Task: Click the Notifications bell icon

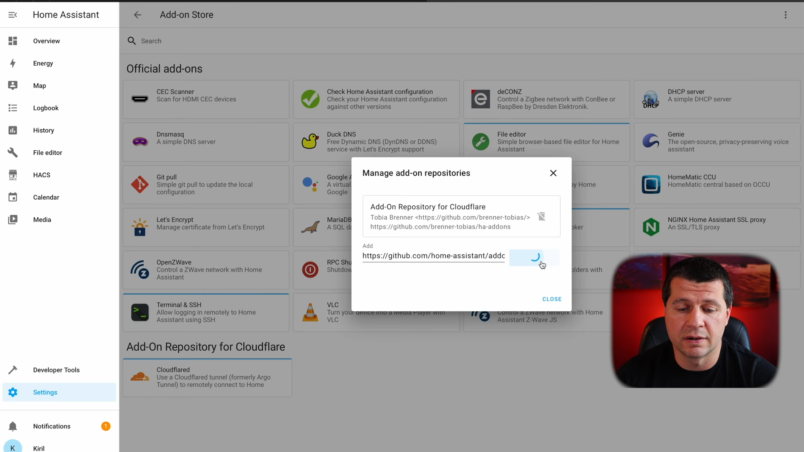Action: point(13,426)
